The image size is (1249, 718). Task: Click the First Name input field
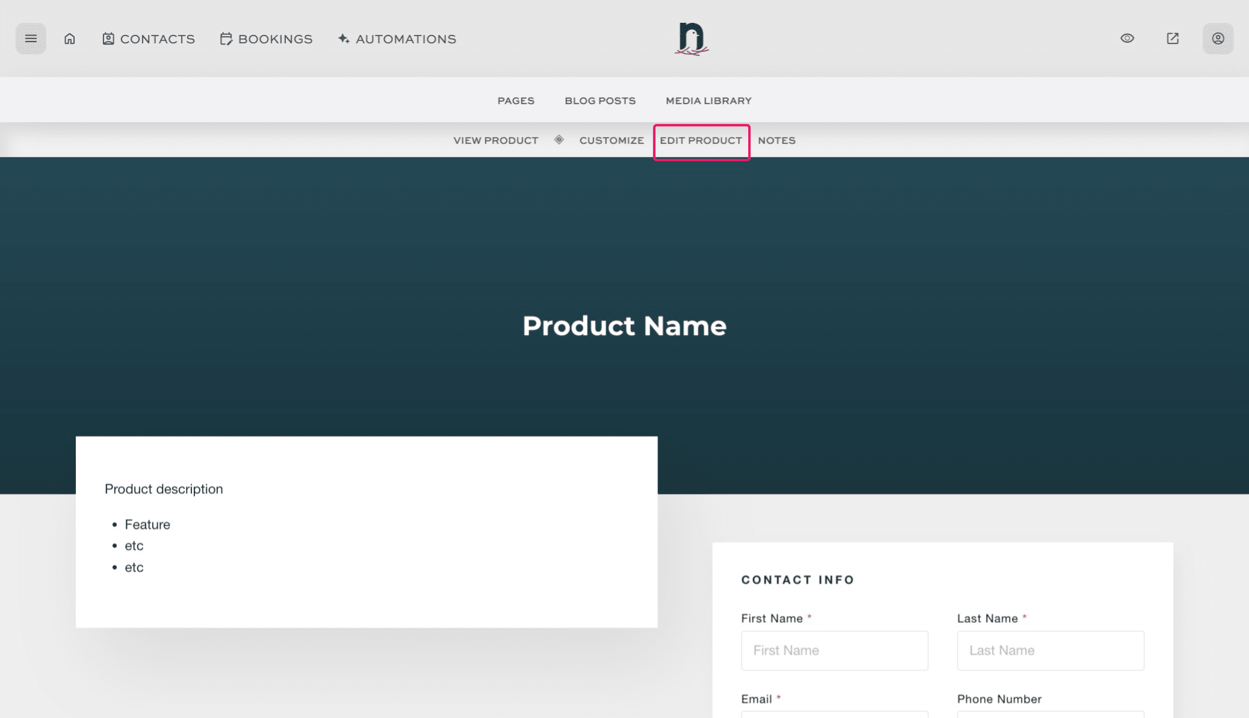click(x=834, y=650)
